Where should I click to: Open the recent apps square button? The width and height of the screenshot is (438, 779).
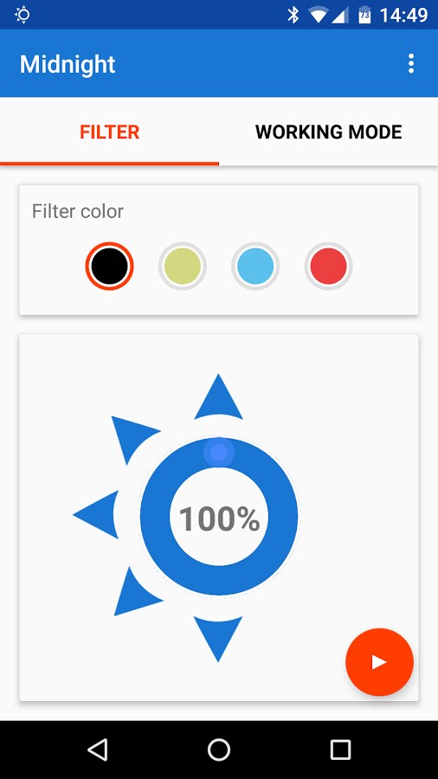[x=341, y=750]
